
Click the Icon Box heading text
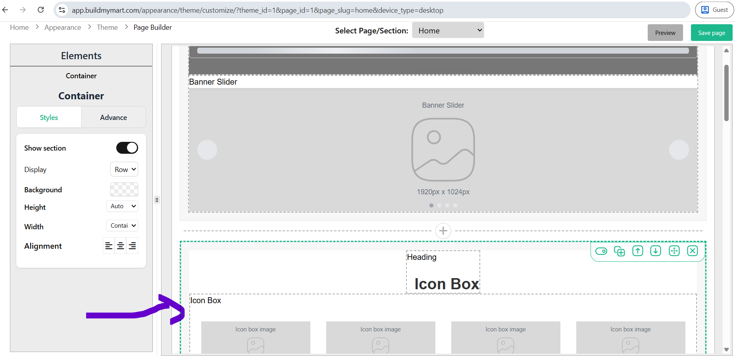447,284
